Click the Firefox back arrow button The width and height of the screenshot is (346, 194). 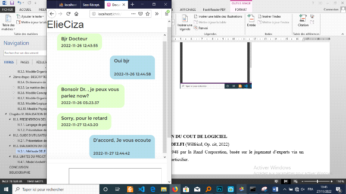pos(52,14)
